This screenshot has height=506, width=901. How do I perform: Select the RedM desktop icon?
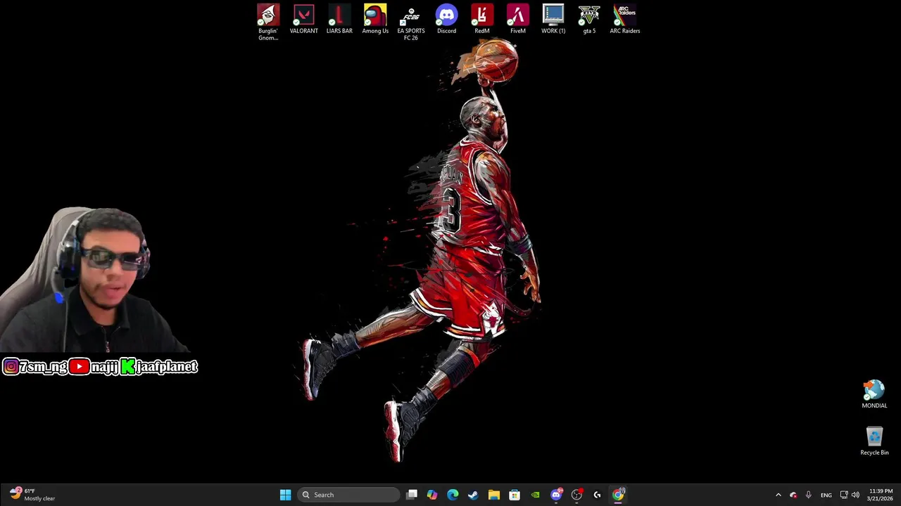click(x=482, y=19)
